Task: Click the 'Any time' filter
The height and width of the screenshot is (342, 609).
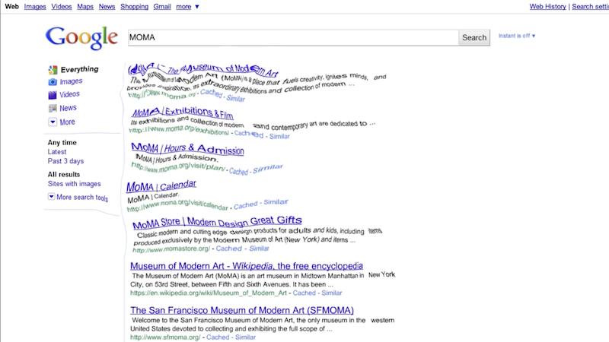Action: coord(62,142)
